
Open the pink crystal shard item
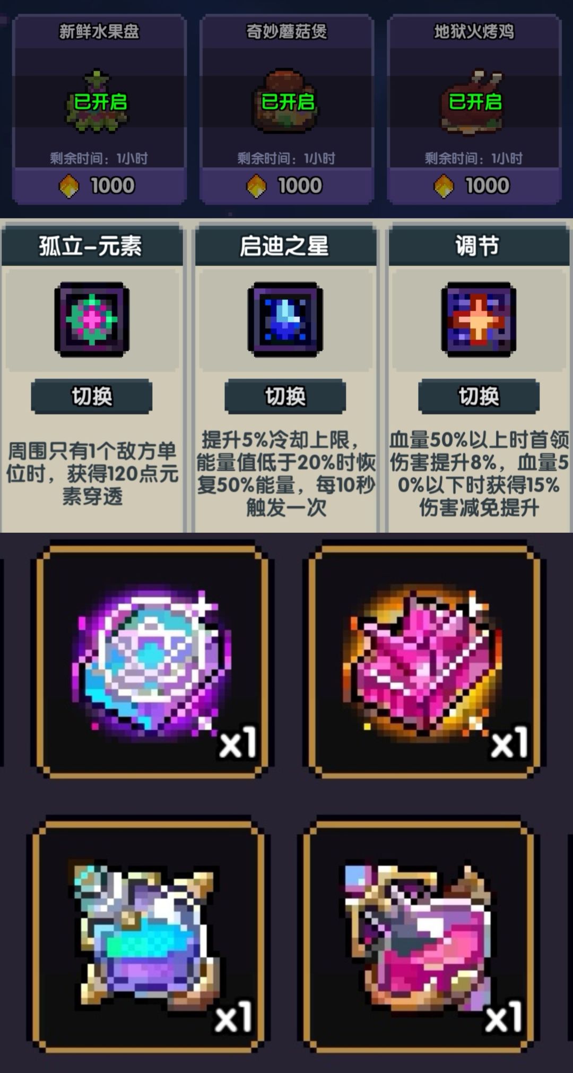coord(423,661)
